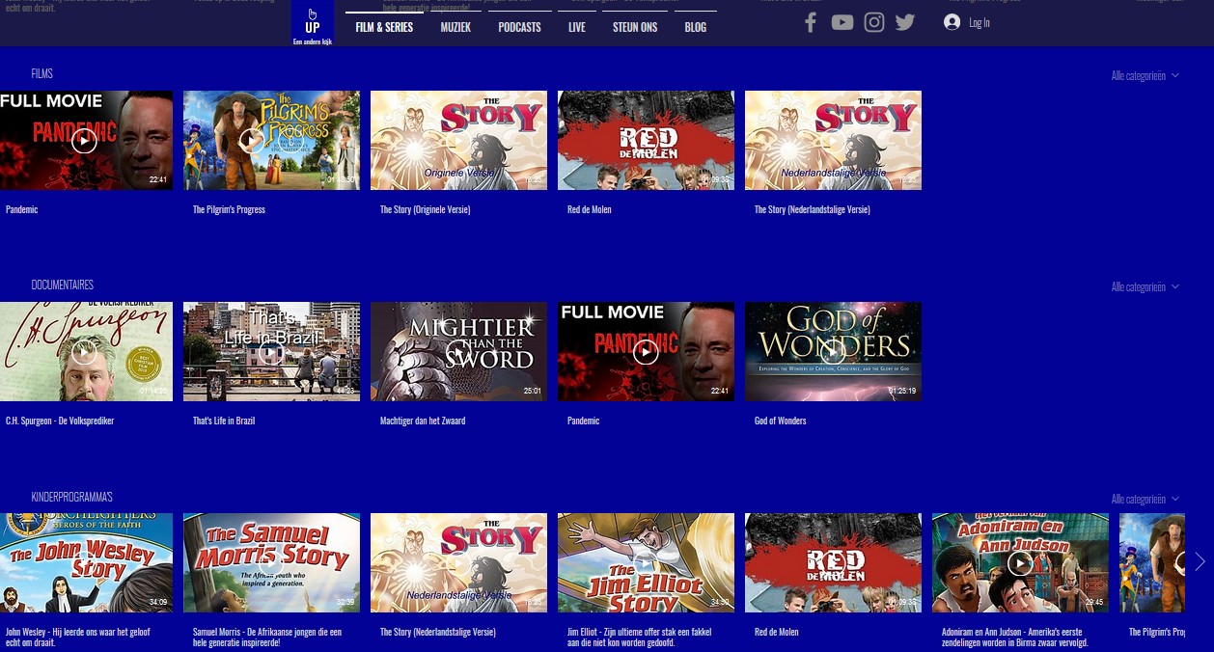This screenshot has width=1214, height=652.
Task: Open Machtiger dan het Zwaard title link
Action: coord(425,421)
